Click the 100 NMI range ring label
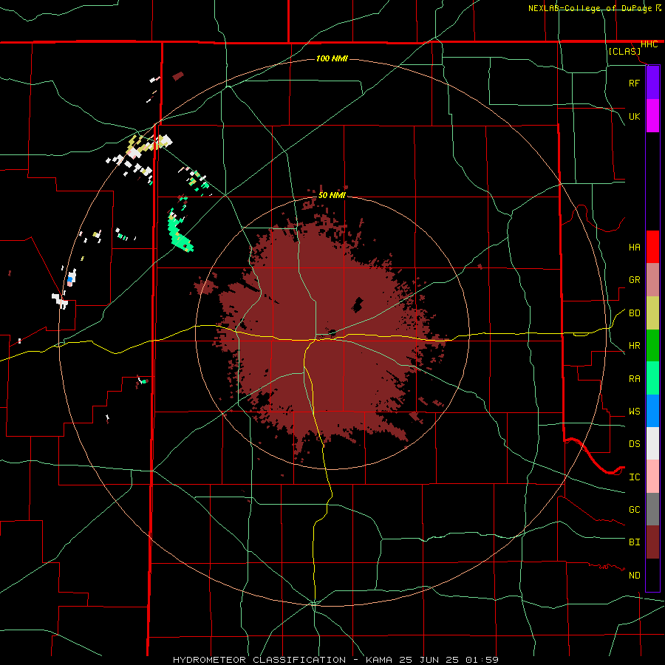The width and height of the screenshot is (665, 665). coord(332,58)
